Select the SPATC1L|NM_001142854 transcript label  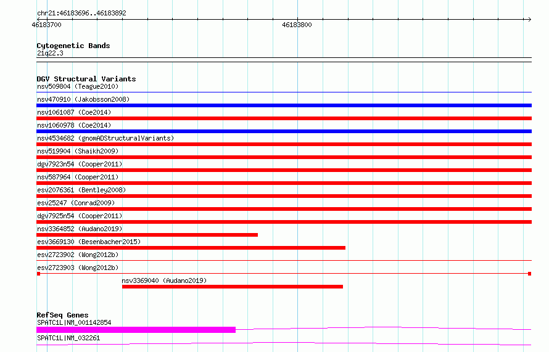click(x=74, y=322)
